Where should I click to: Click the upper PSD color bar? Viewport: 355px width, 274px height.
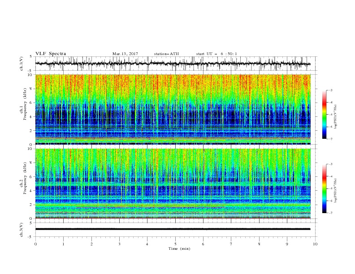pos(324,115)
